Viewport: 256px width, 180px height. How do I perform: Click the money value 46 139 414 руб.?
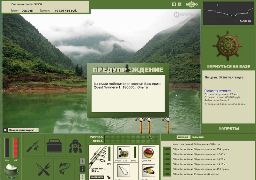[x=66, y=11]
